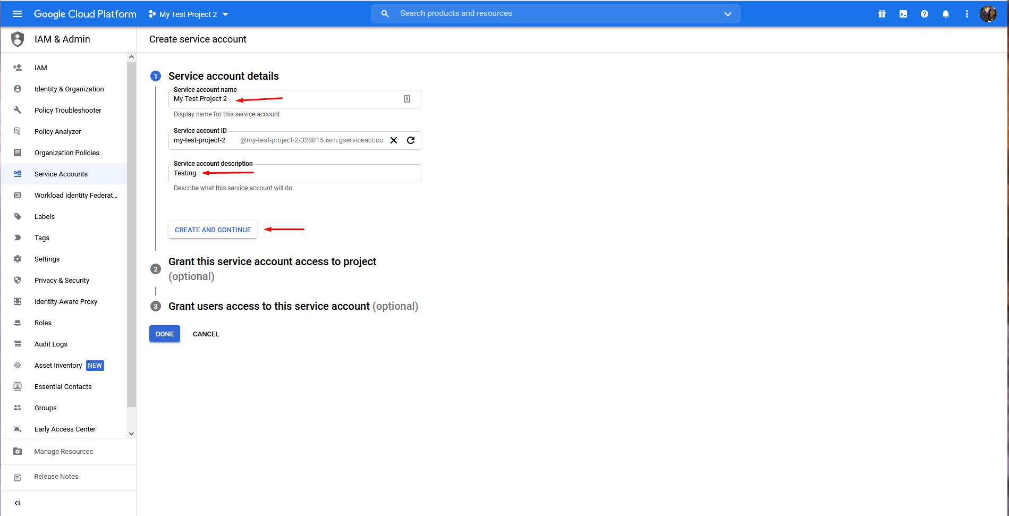1009x516 pixels.
Task: Go to Roles in the sidebar
Action: click(43, 323)
